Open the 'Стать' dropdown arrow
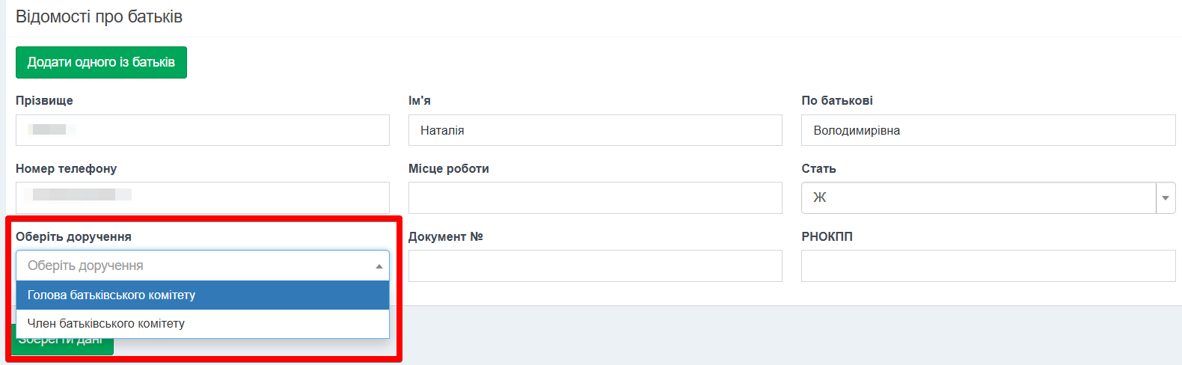Image resolution: width=1182 pixels, height=365 pixels. tap(1165, 198)
